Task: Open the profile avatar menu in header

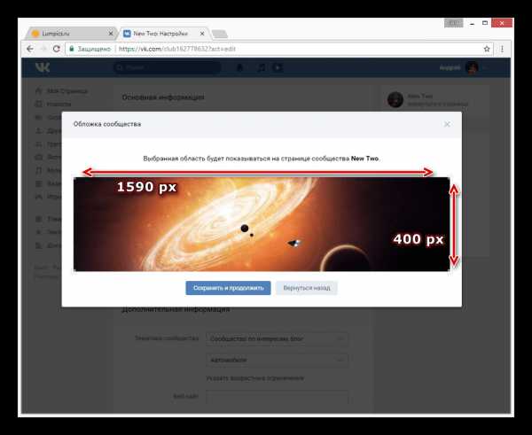Action: [472, 68]
